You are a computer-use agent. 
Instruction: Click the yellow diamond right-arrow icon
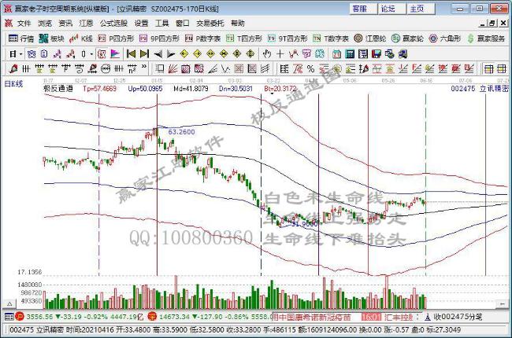(198, 53)
